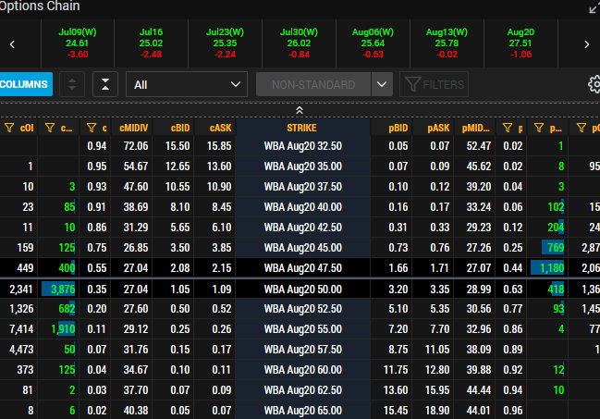Click put volume cell 769
The height and width of the screenshot is (419, 600).
pos(547,247)
